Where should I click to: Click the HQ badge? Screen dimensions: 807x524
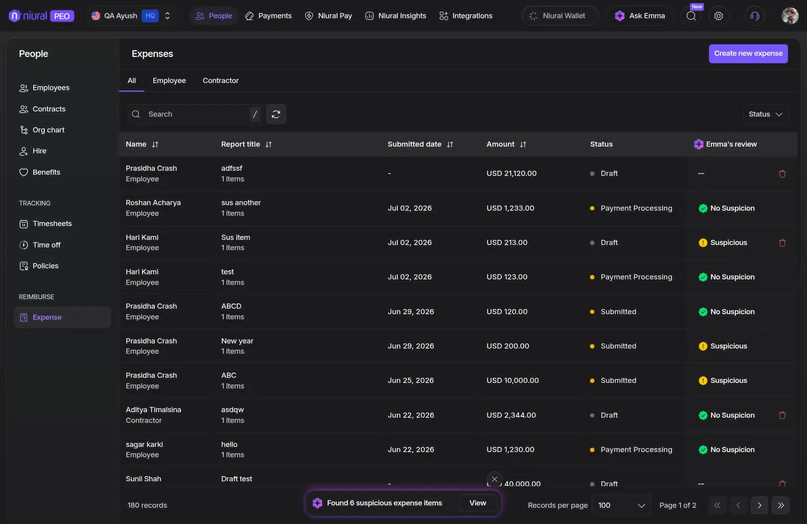(150, 16)
